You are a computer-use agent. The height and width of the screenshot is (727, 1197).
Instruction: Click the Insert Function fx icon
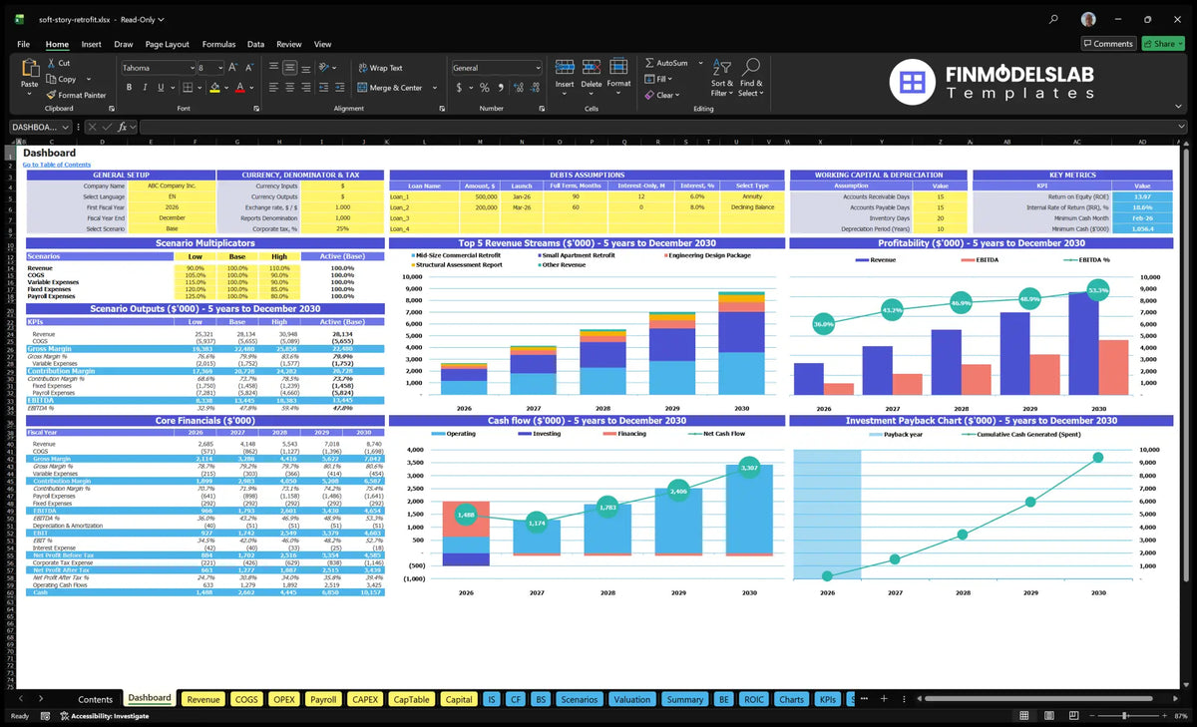123,127
